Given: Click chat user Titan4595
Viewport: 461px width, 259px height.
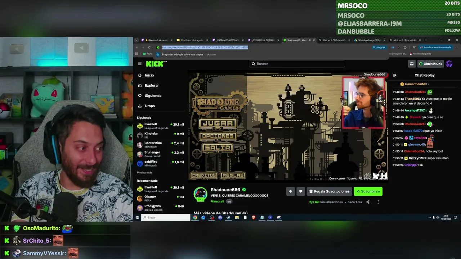Looking at the screenshot, I should 412,99.
